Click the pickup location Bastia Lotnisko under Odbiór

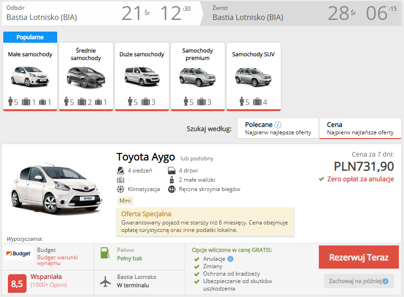point(42,17)
